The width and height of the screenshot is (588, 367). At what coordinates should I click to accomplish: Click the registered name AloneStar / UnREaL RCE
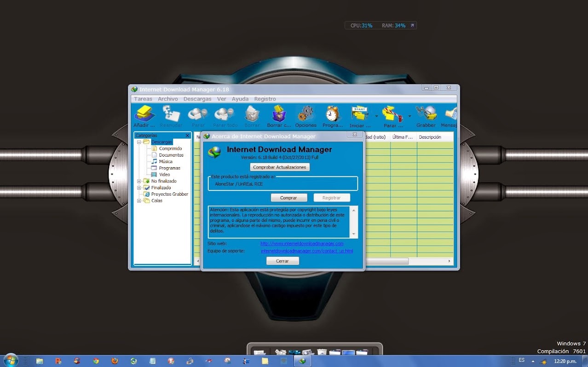(x=239, y=184)
